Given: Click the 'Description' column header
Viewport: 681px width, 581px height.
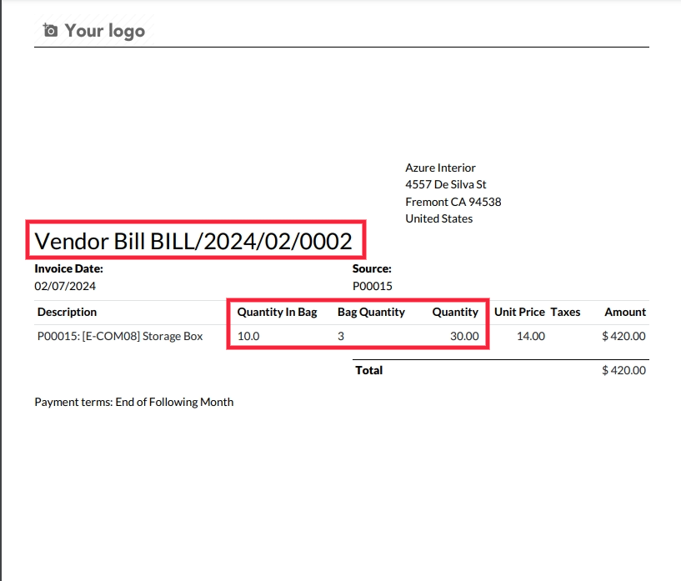Looking at the screenshot, I should tap(67, 312).
